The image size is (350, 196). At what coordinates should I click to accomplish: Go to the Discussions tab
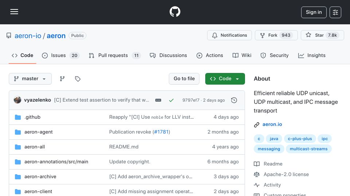(168, 55)
